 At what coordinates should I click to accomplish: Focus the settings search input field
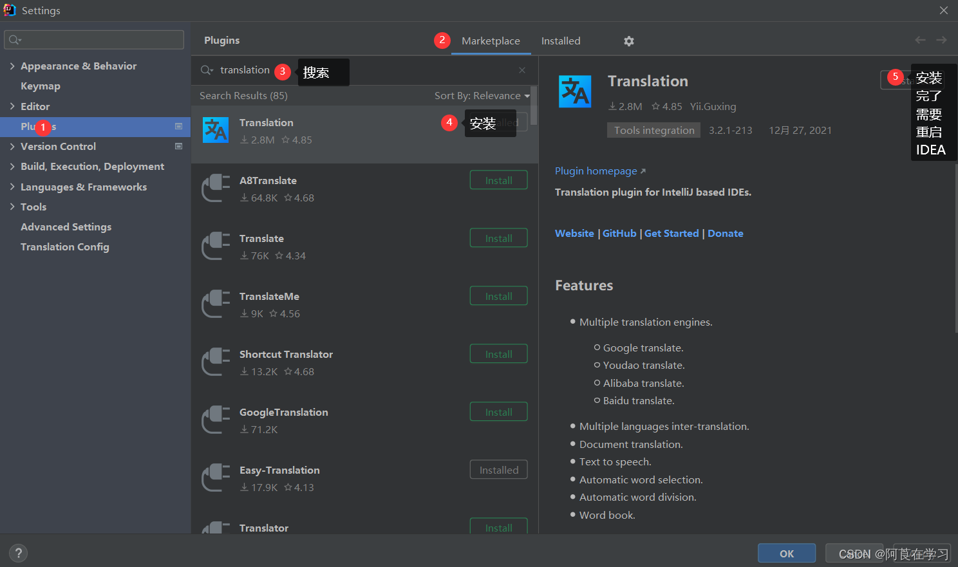[x=94, y=40]
